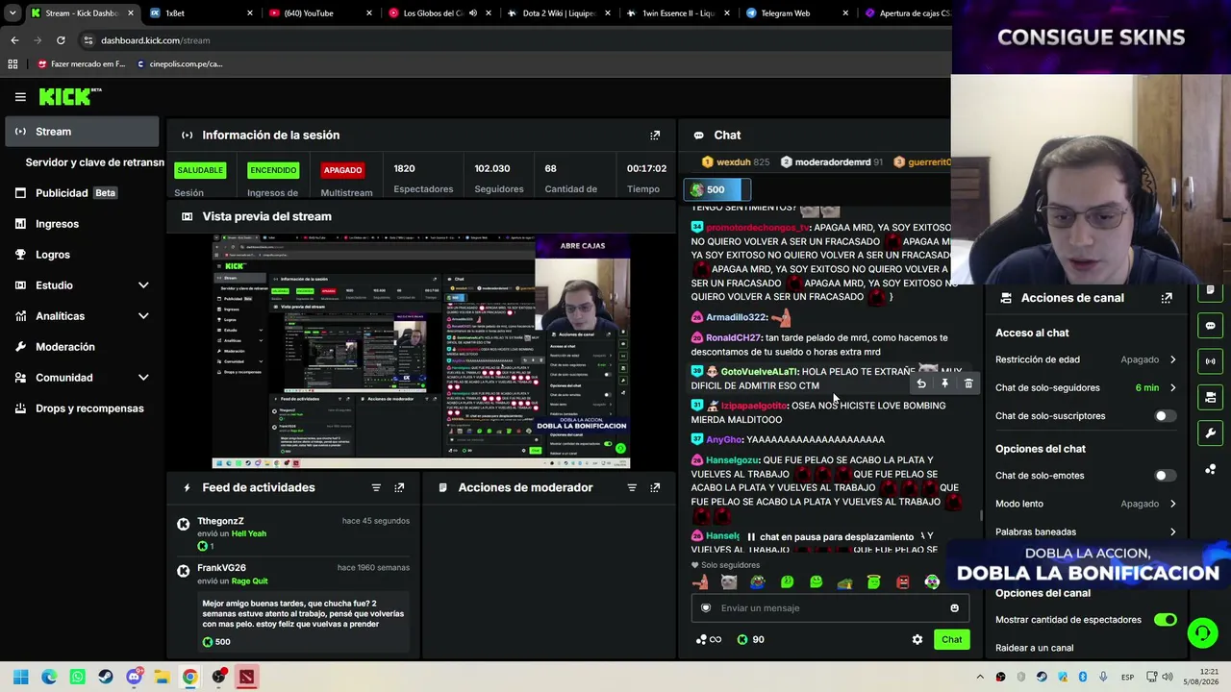Pop out the Feed de actividades panel
Viewport: 1231px width, 692px height.
coord(399,488)
